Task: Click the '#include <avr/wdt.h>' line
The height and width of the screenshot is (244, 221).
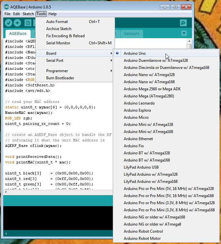Action: tap(28, 91)
